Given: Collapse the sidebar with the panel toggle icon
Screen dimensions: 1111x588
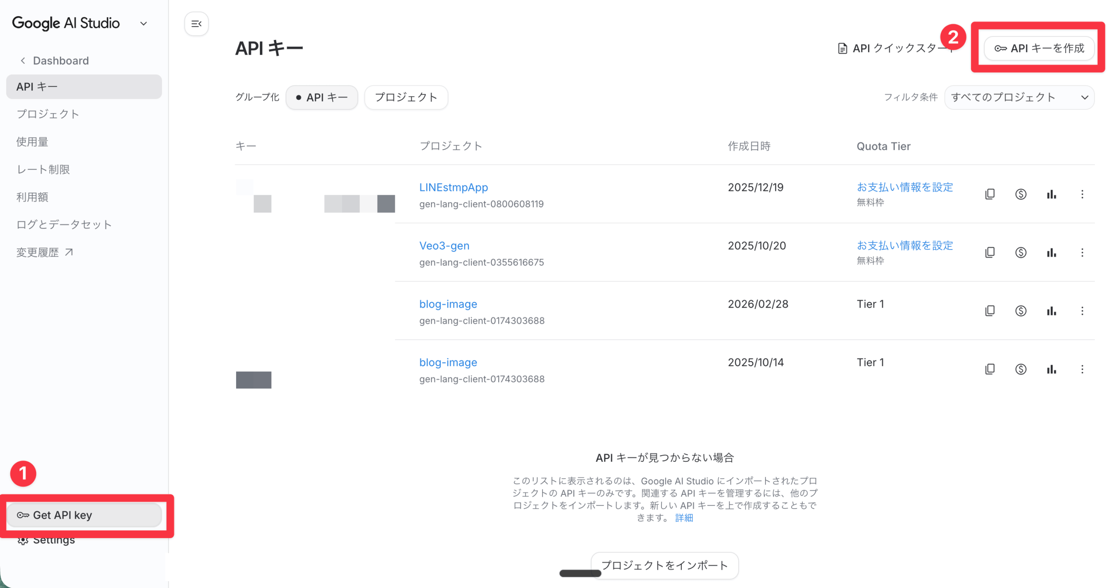Looking at the screenshot, I should click(x=196, y=23).
